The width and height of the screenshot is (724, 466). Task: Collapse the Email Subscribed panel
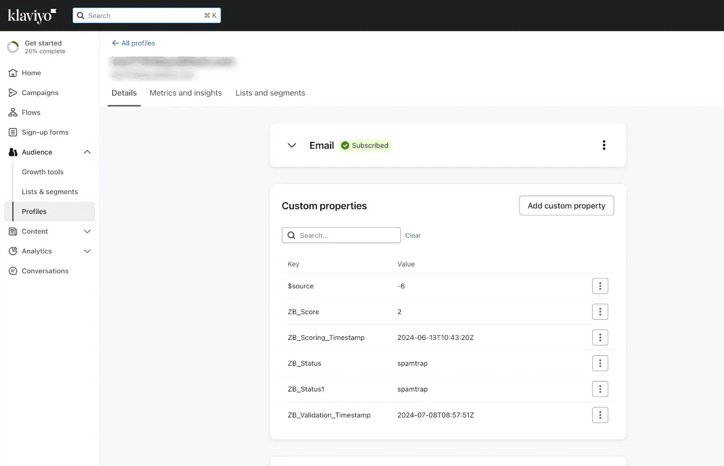291,145
